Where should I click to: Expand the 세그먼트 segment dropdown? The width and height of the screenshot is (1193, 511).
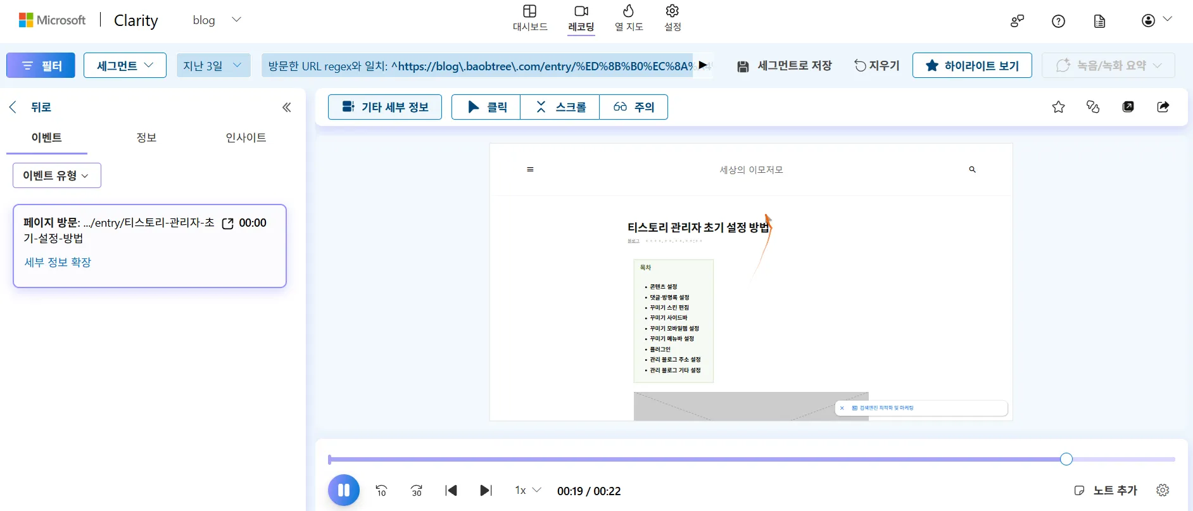[x=125, y=65]
